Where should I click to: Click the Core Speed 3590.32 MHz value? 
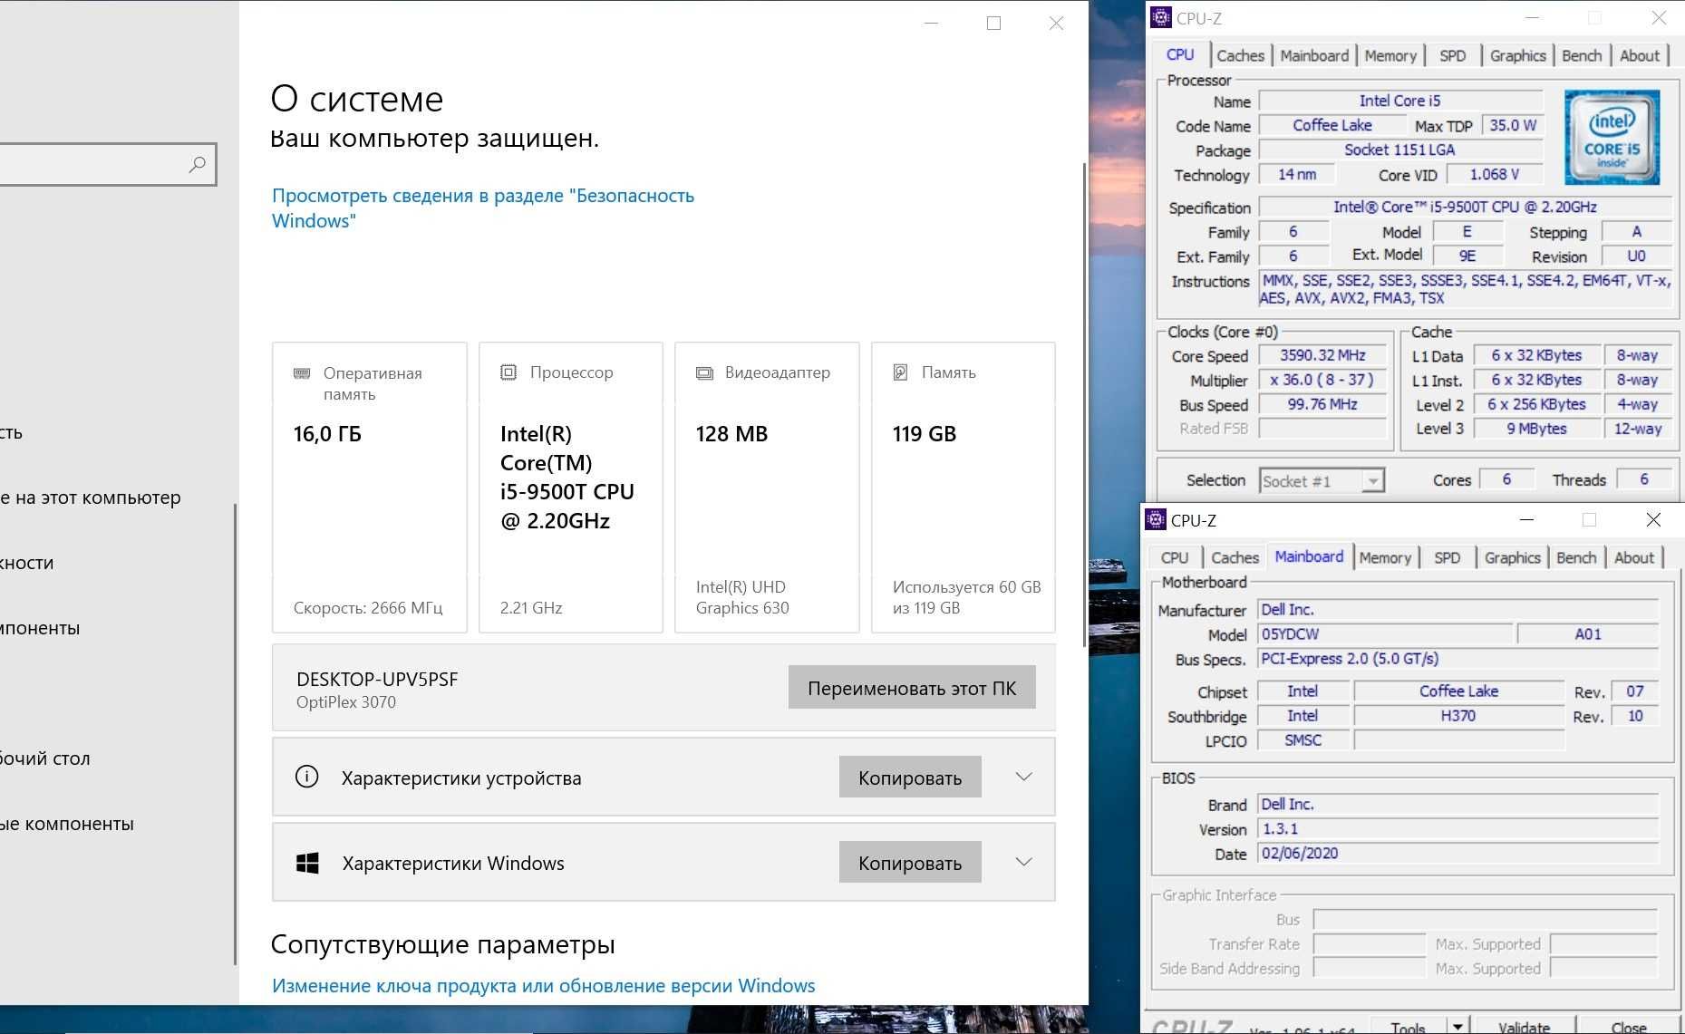pyautogui.click(x=1322, y=355)
